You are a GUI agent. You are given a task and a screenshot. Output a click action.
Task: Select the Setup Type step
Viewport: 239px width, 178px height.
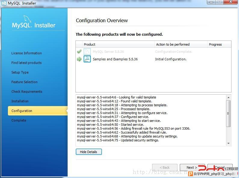tap(20, 72)
